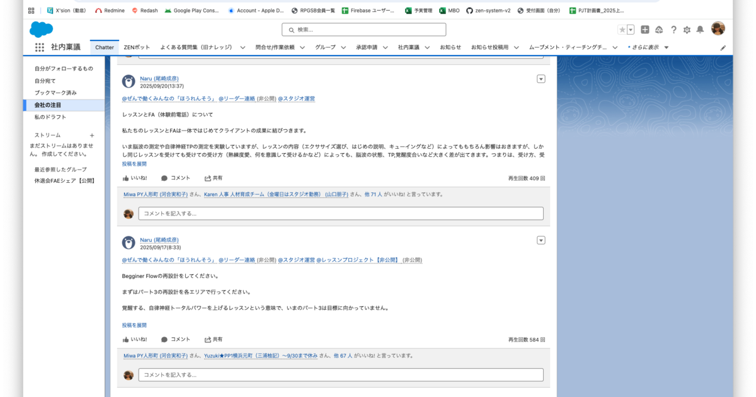The image size is (756, 397).
Task: Click the 検索 search box
Action: 364,30
